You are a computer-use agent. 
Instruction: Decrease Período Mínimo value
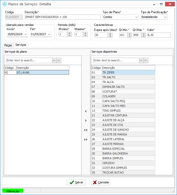69,35
